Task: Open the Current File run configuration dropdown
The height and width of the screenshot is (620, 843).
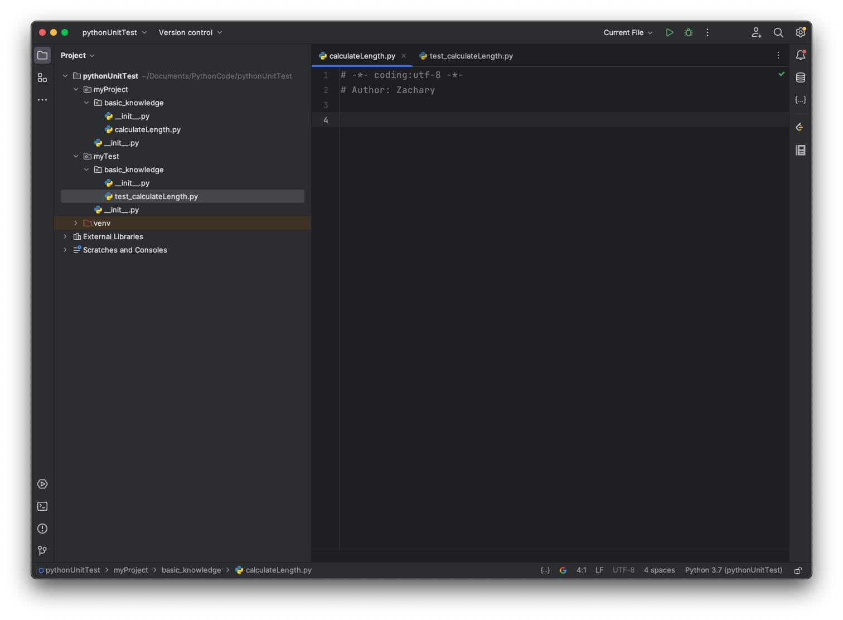Action: pyautogui.click(x=628, y=32)
